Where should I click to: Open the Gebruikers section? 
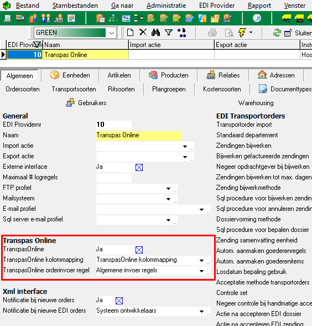point(86,103)
